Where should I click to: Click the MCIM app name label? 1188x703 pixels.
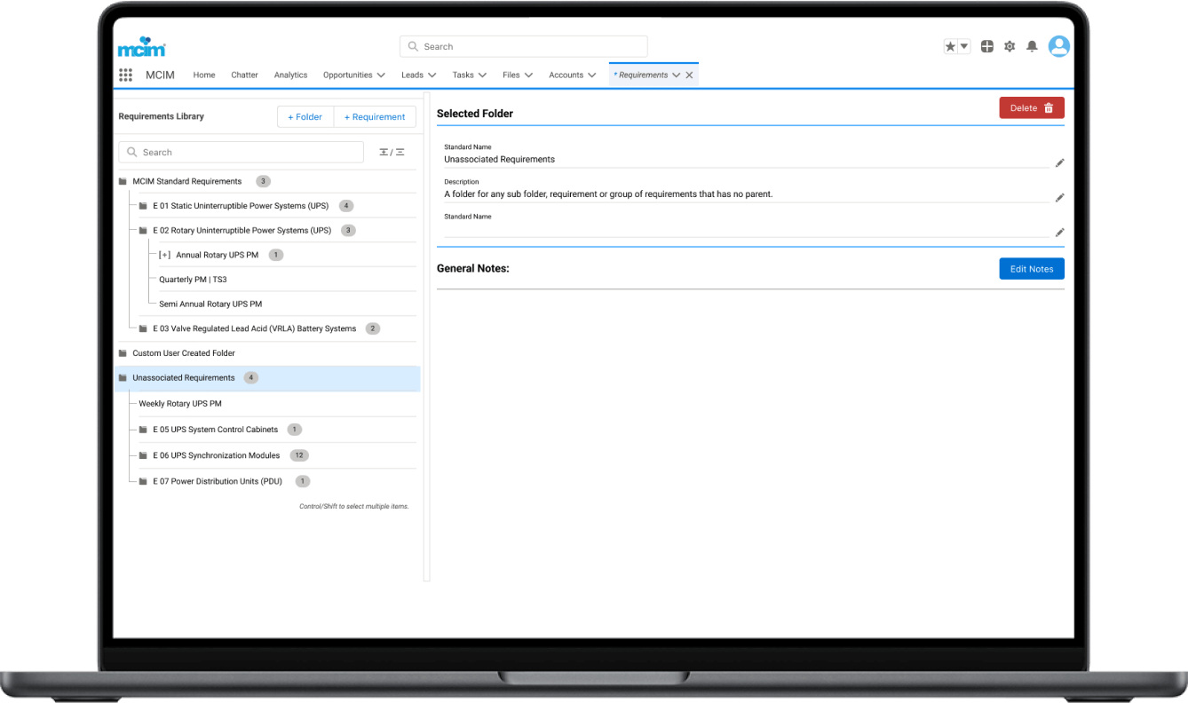[160, 75]
